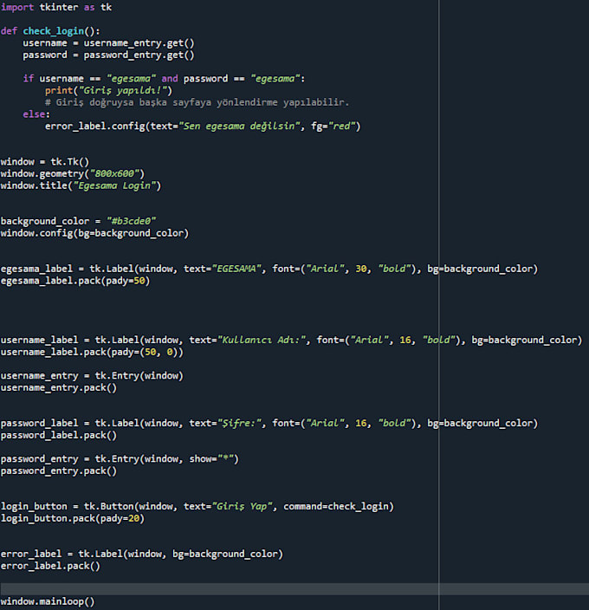The width and height of the screenshot is (589, 610).
Task: Click the 'import tkinter as tk' line
Action: coord(56,8)
